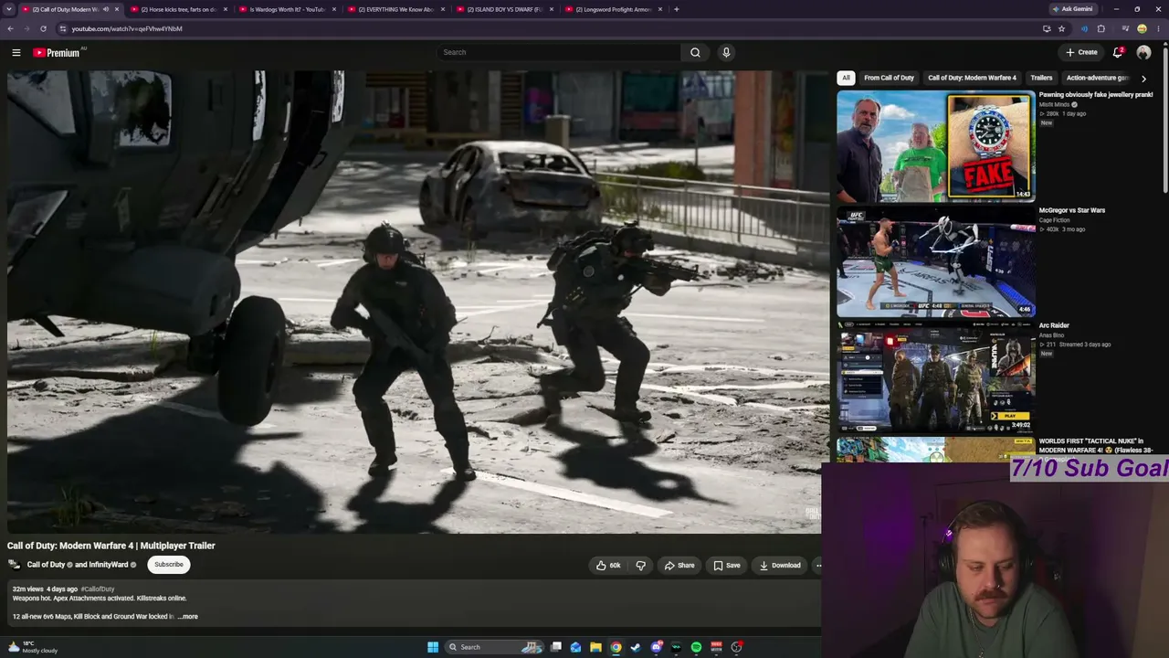The height and width of the screenshot is (658, 1169).
Task: Open the Call of Duty channel link
Action: coord(46,565)
